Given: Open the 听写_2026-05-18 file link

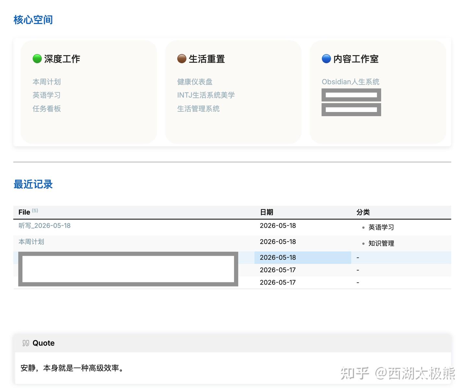Looking at the screenshot, I should (44, 226).
